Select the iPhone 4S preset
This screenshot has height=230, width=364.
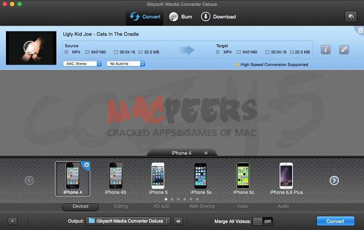click(116, 179)
